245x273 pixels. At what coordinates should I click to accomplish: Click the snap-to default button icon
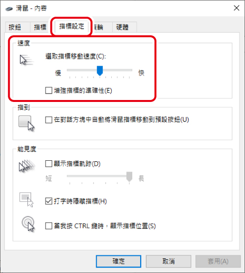[26, 124]
